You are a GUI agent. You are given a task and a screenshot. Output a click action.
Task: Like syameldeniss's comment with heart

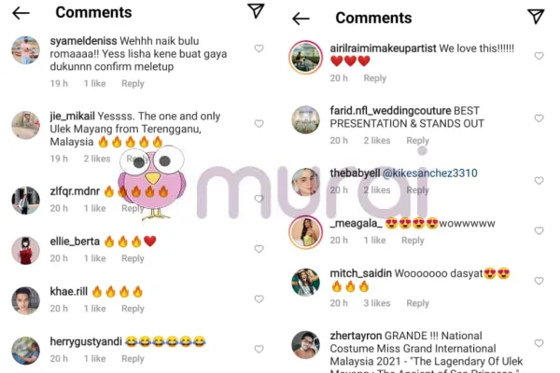(259, 48)
